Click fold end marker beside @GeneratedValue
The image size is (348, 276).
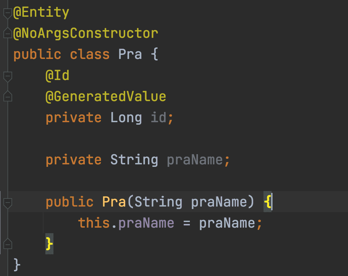pyautogui.click(x=7, y=96)
